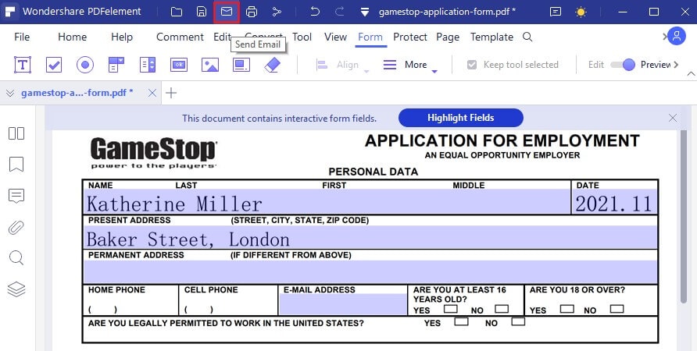Click the name field containing Katherine Miller
The image size is (697, 351).
(327, 202)
